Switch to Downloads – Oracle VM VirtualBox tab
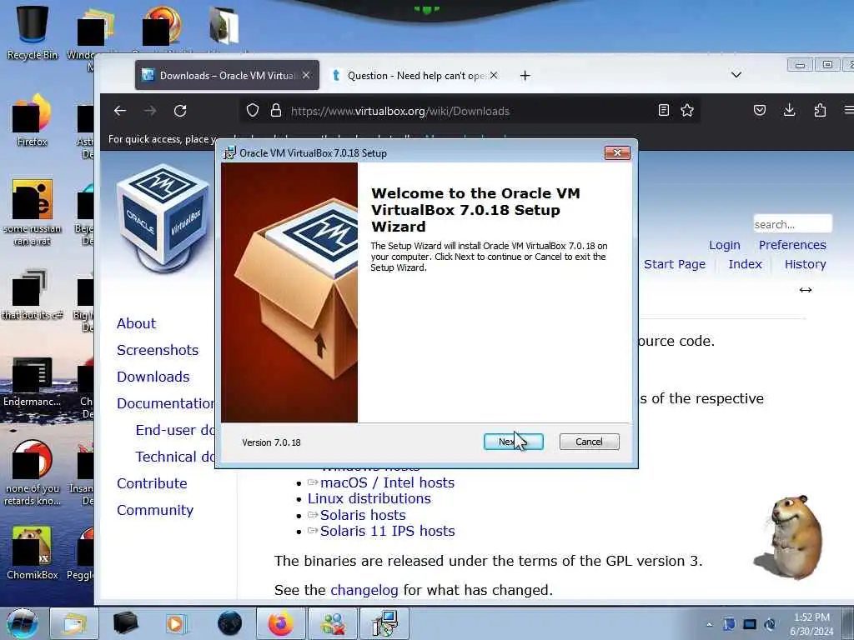This screenshot has height=640, width=854. click(227, 75)
